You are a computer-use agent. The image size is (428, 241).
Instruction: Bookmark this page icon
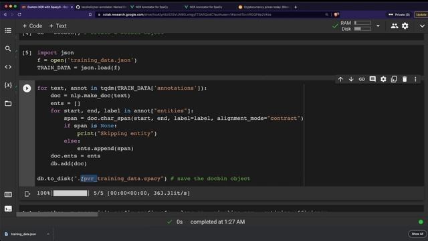tap(90, 15)
